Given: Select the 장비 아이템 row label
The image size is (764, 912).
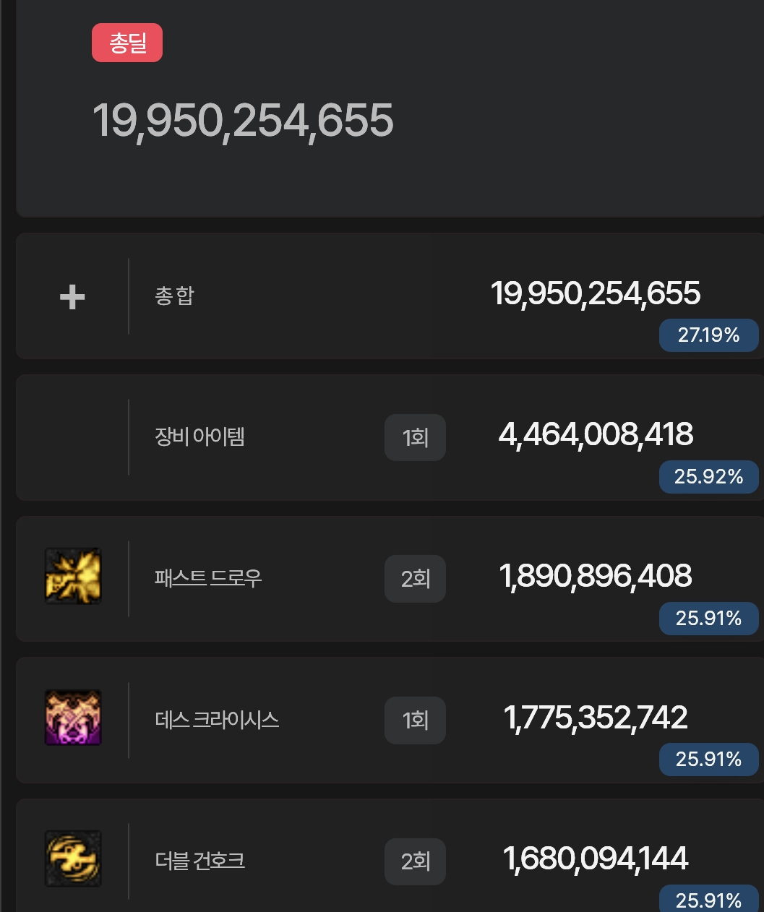Looking at the screenshot, I should [199, 436].
